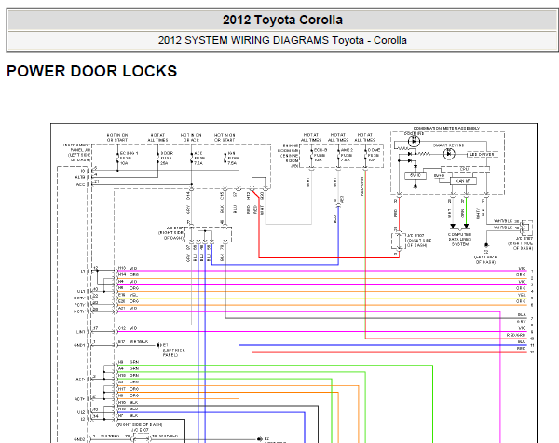559x443 pixels.
Task: Click the 'GND1' terminal label
Action: tap(79, 346)
